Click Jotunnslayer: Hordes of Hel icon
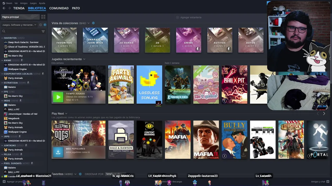This screenshot has height=186, width=332. click(6, 114)
